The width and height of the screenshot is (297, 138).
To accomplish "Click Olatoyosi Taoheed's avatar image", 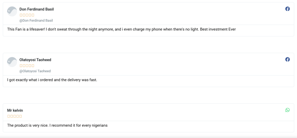I will pyautogui.click(x=12, y=62).
